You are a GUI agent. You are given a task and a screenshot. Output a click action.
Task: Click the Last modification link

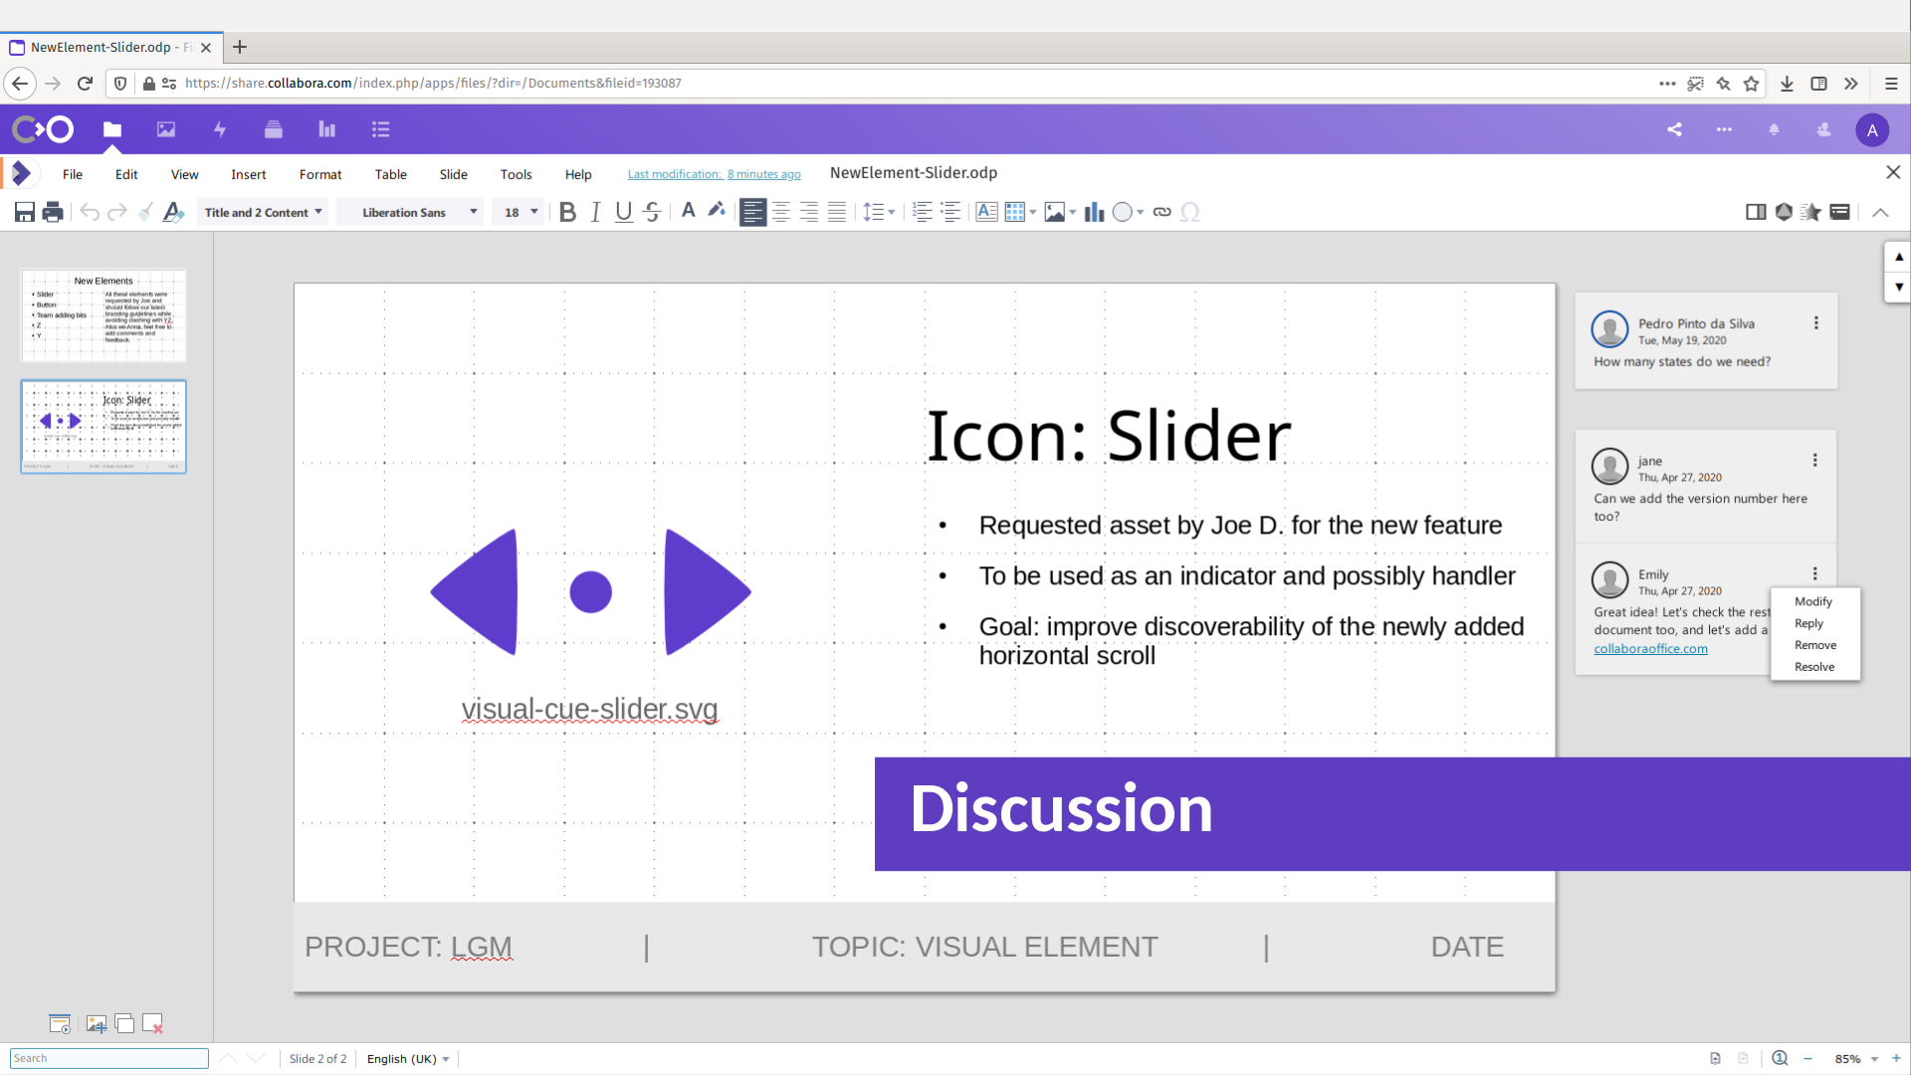(x=714, y=174)
